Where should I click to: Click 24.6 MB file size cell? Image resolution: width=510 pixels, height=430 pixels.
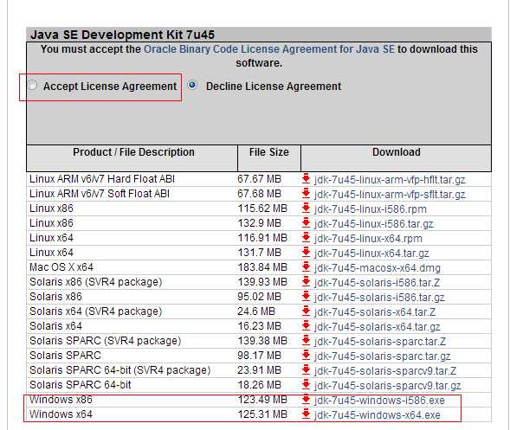(256, 311)
